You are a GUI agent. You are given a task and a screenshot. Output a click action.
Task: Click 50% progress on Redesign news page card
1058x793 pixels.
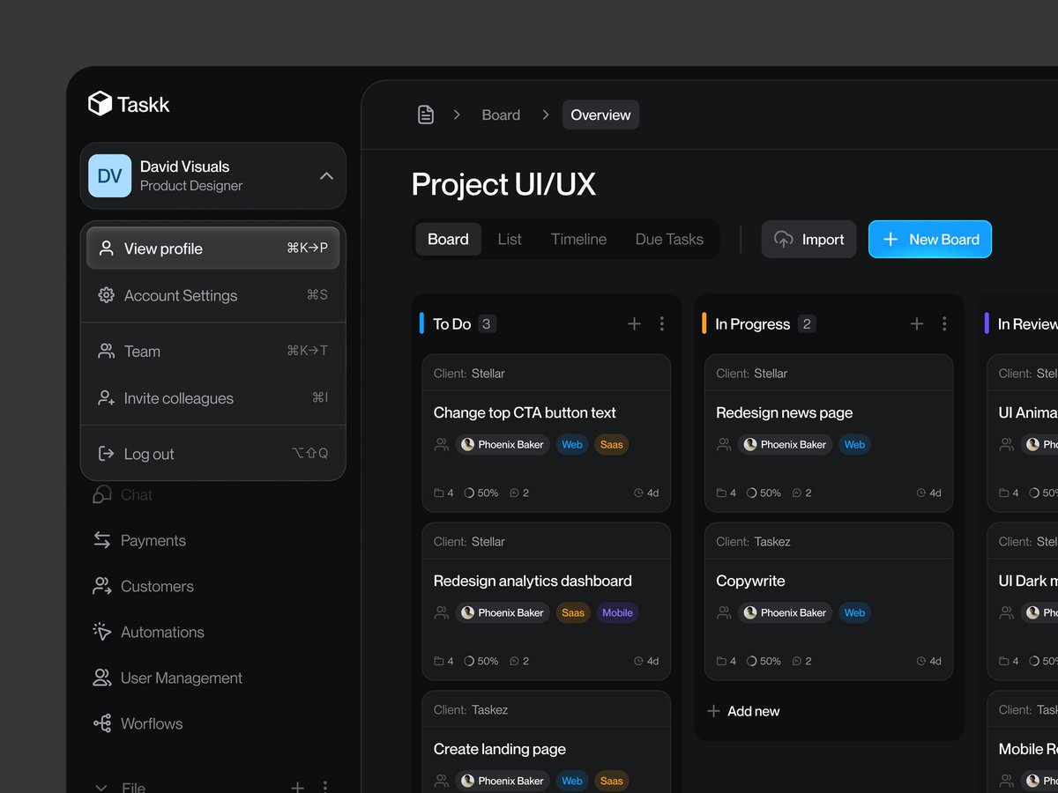764,493
